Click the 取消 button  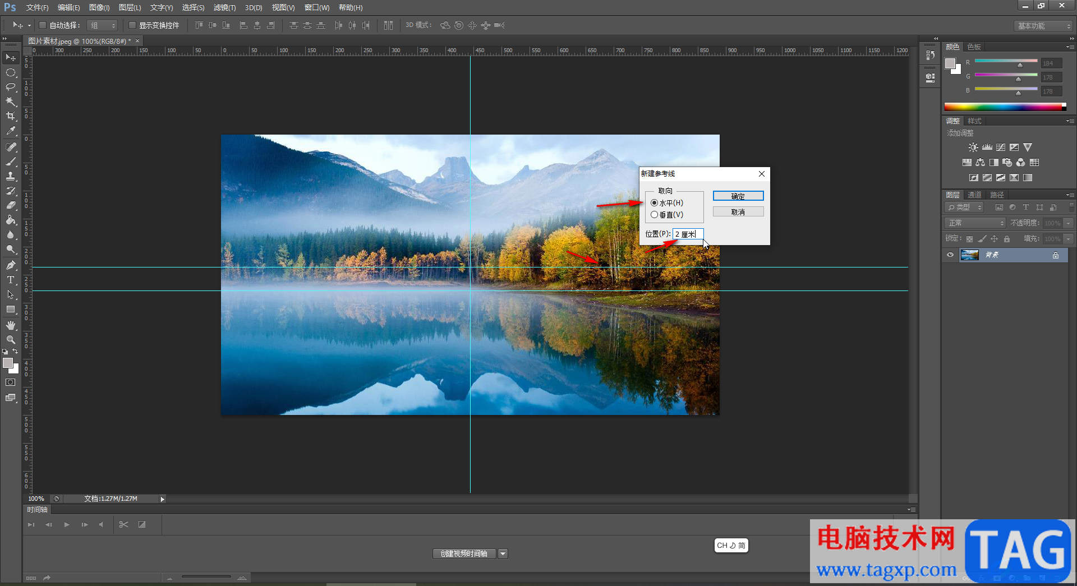(x=738, y=211)
